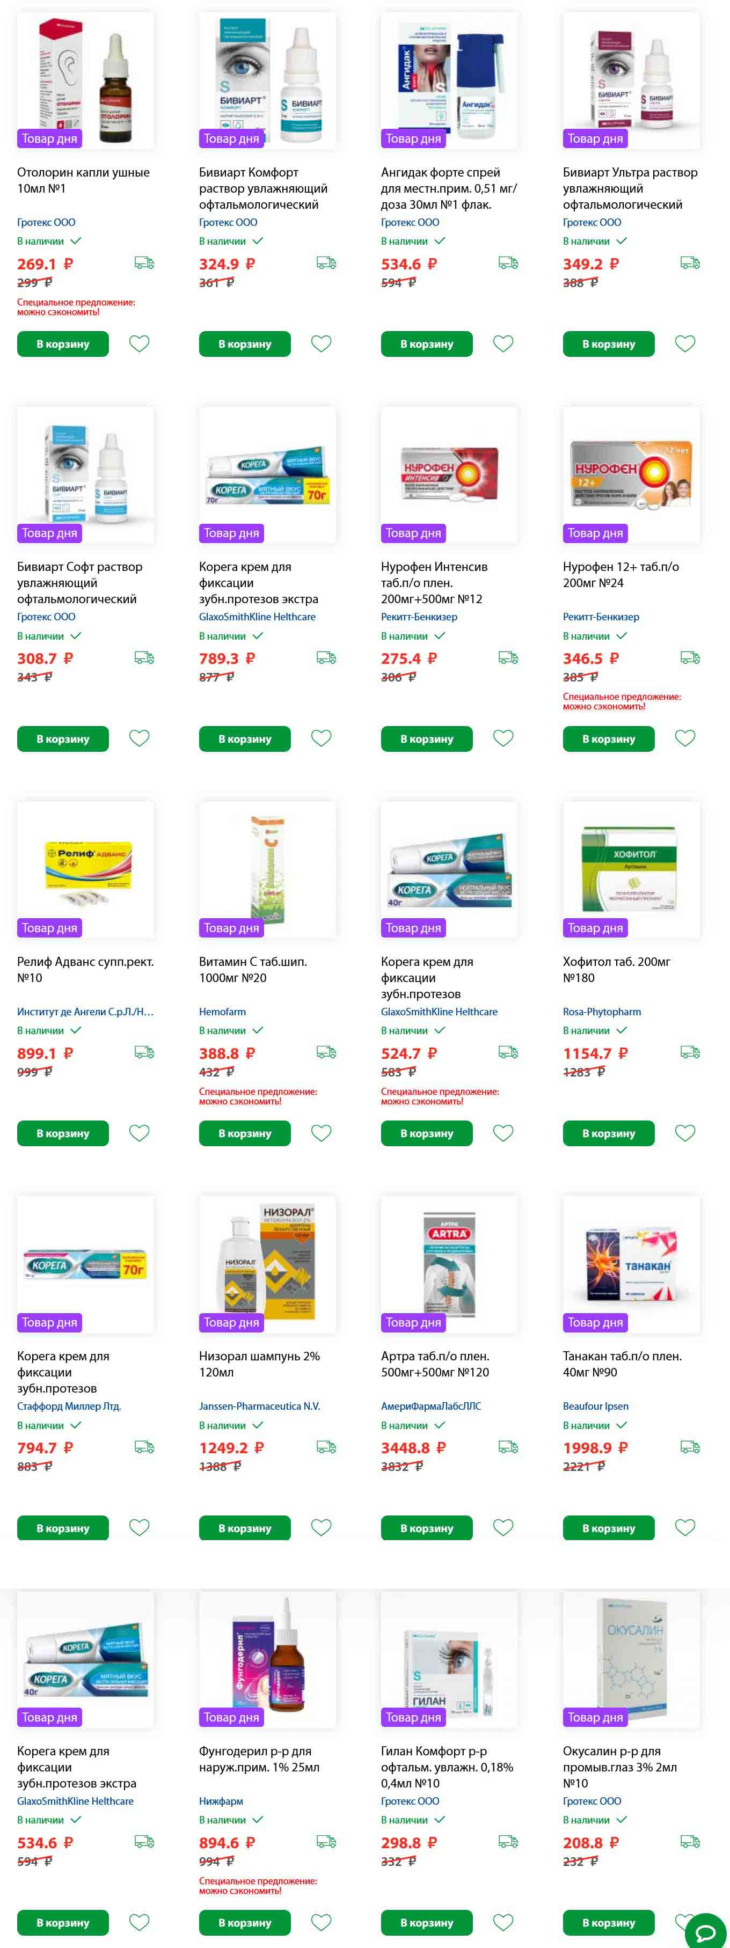Open Окусалин product image thumbnail
730x1948 pixels.
(632, 1659)
